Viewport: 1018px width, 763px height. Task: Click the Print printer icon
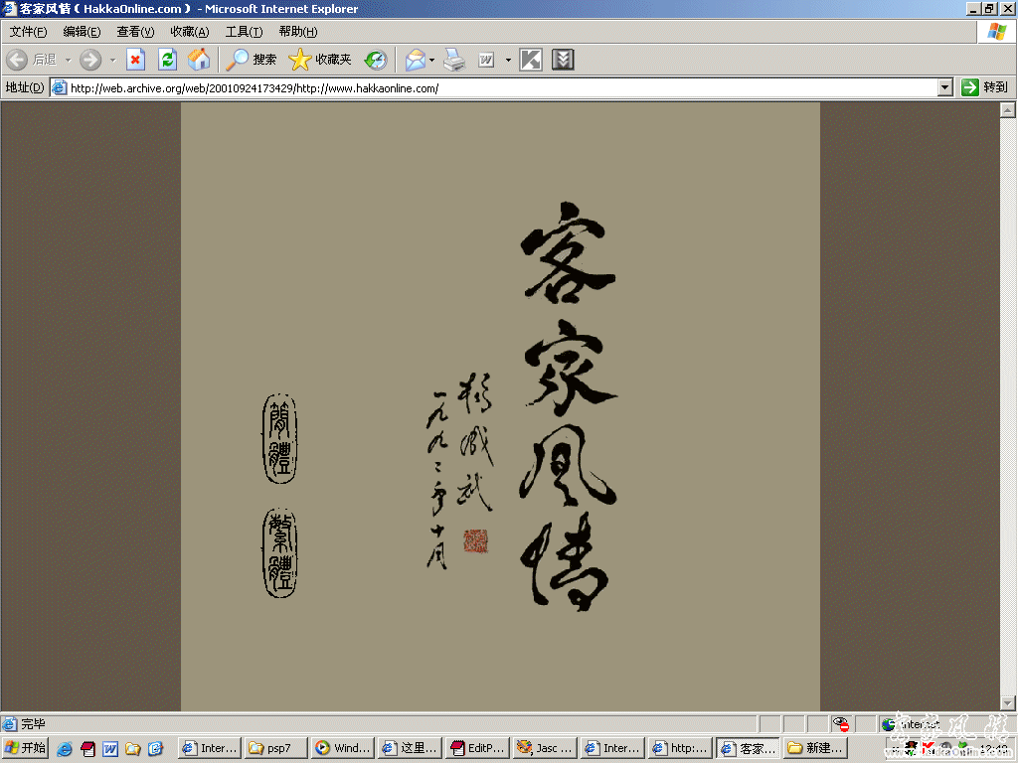point(454,60)
